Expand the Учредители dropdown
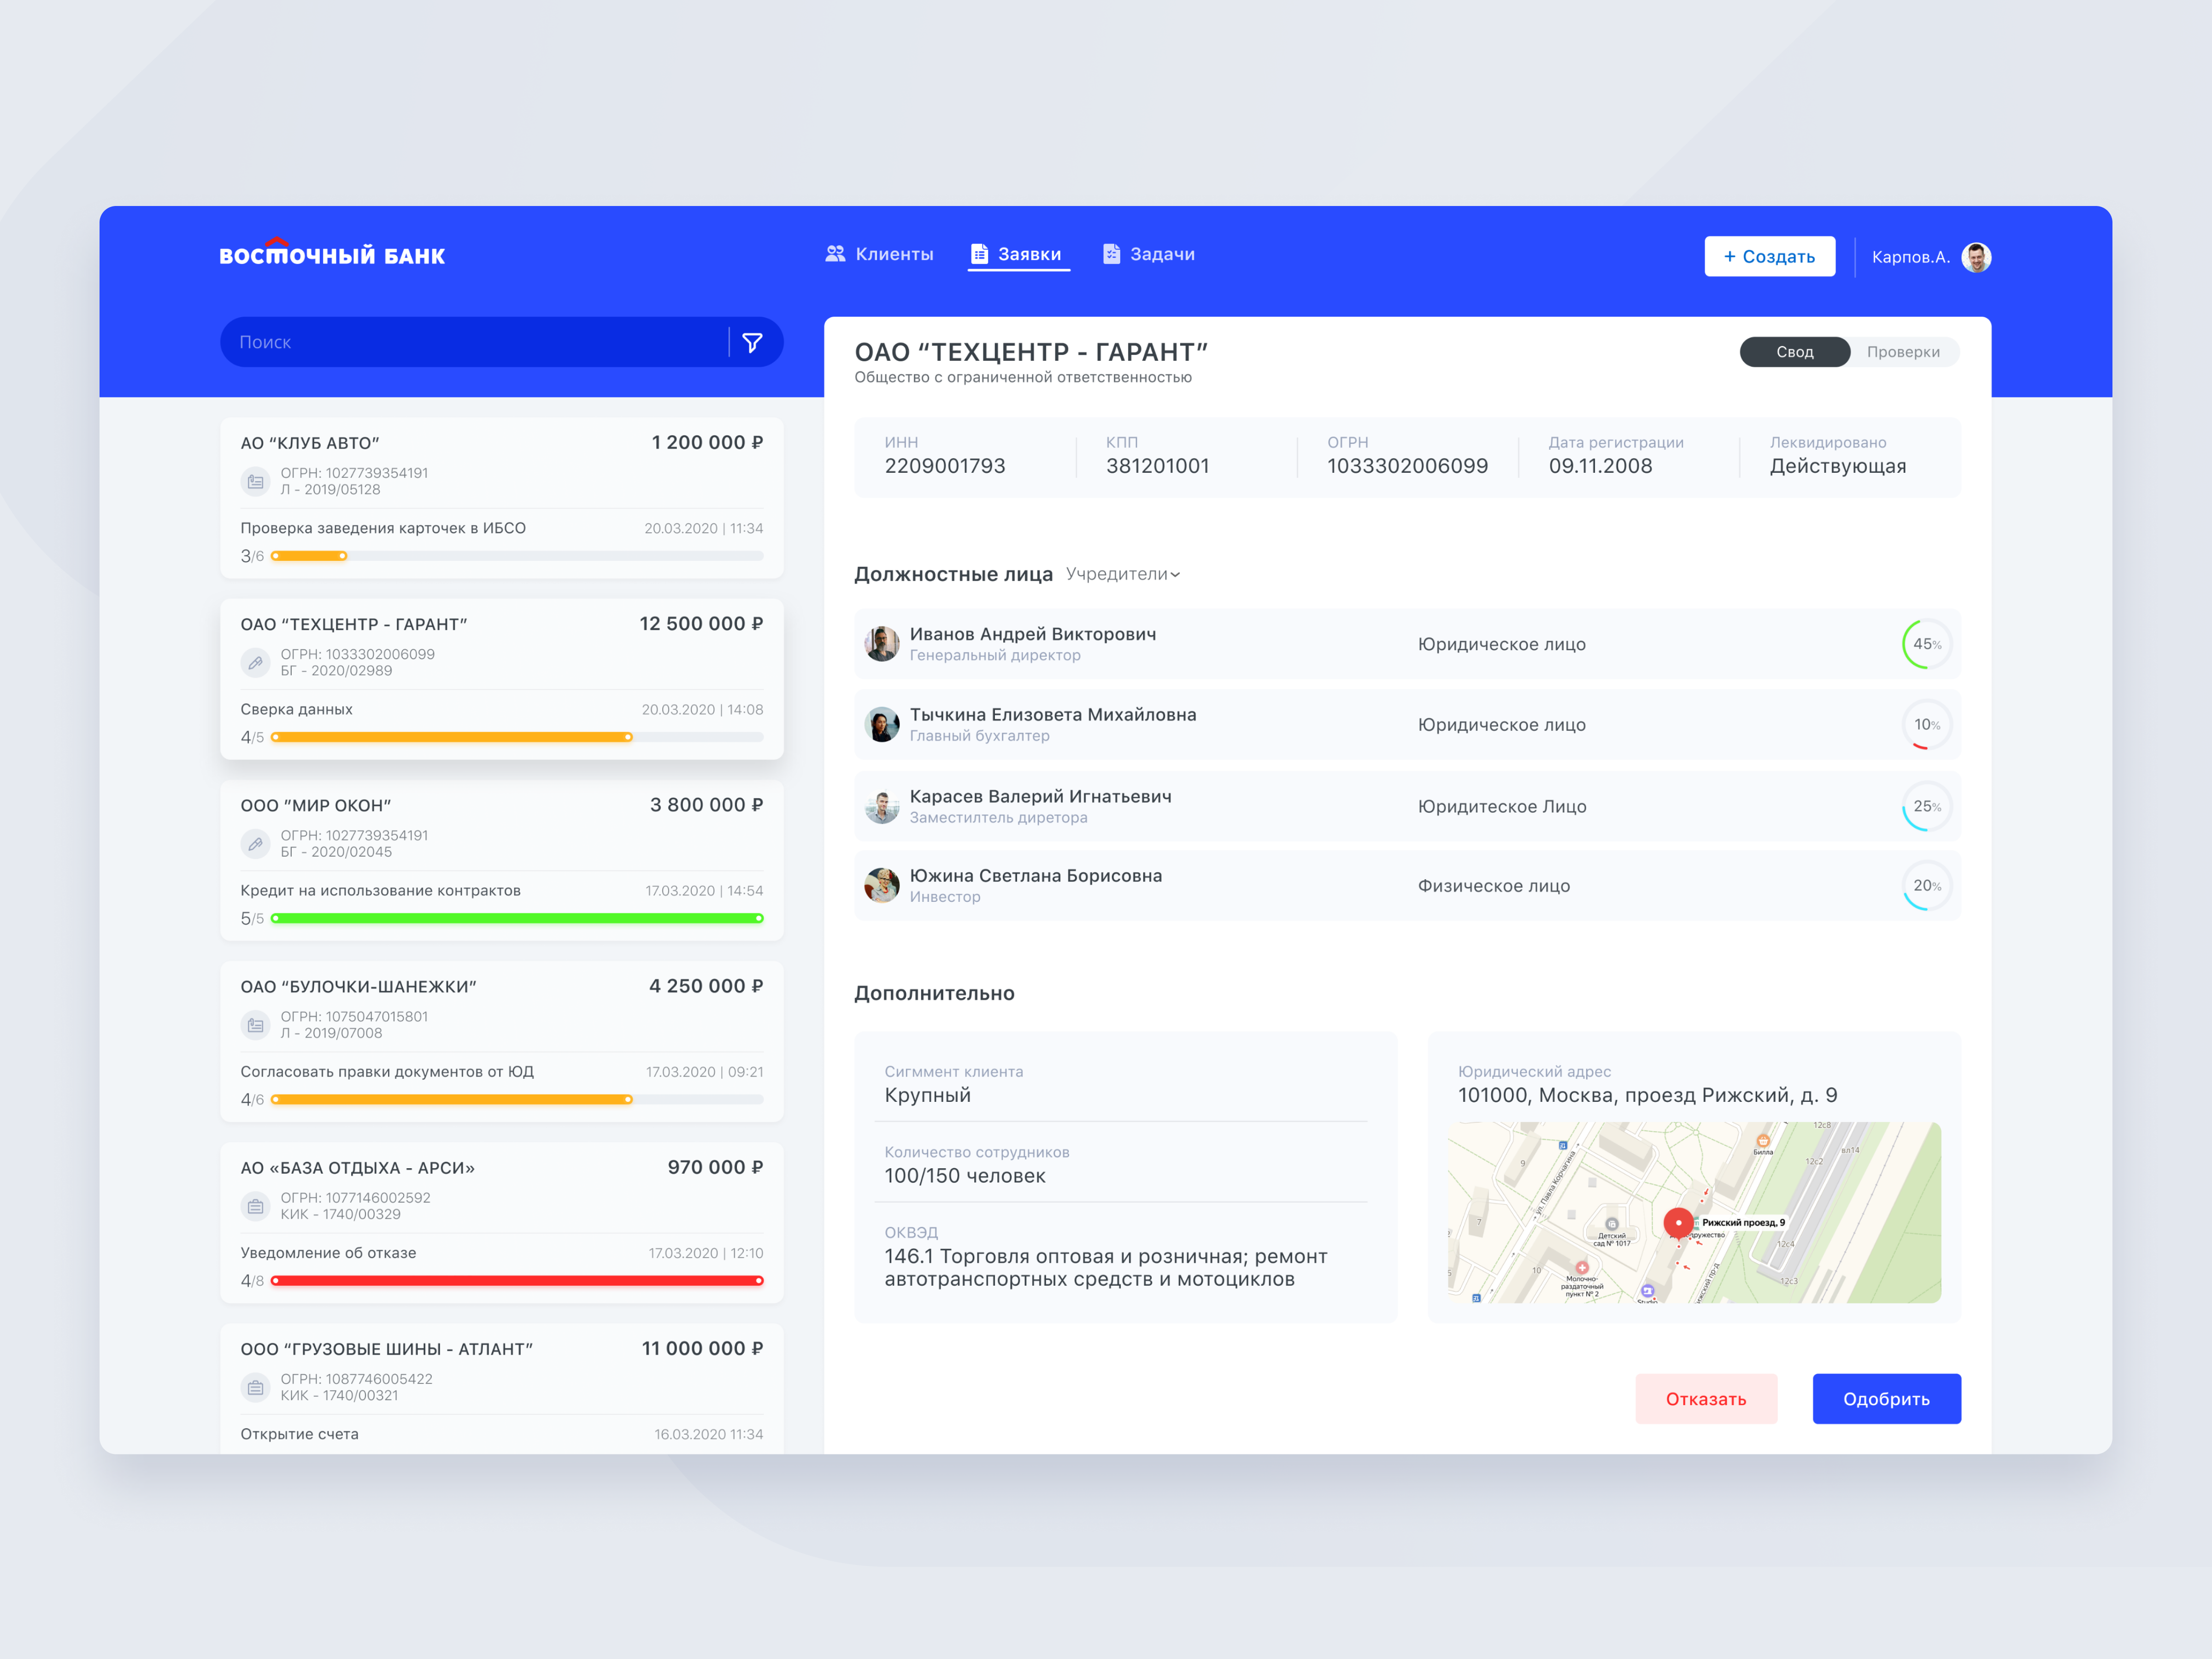The height and width of the screenshot is (1659, 2212). click(x=1123, y=574)
